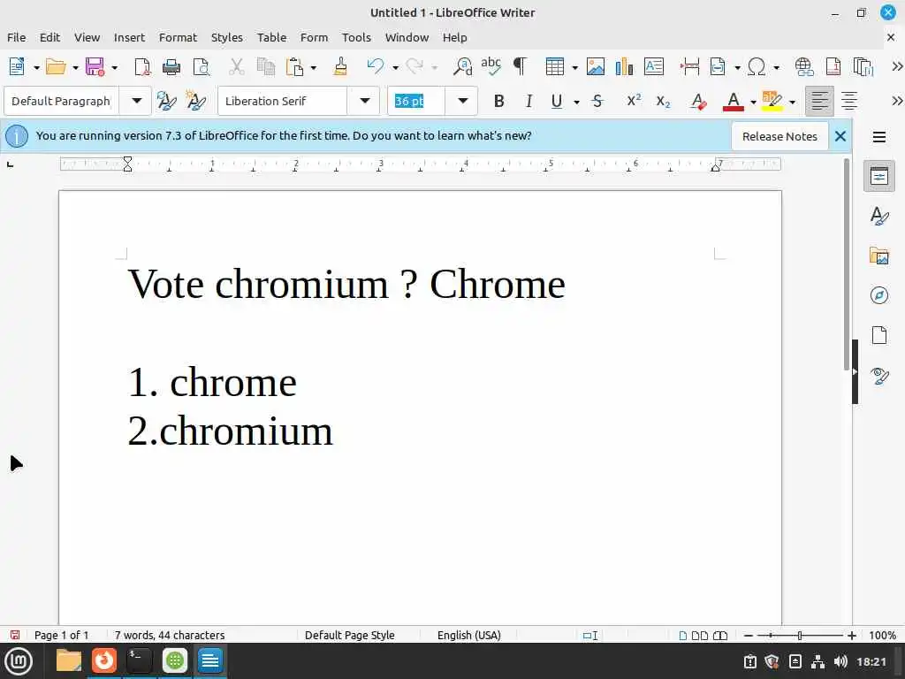
Task: Click the Paste clipboard icon
Action: pos(294,67)
